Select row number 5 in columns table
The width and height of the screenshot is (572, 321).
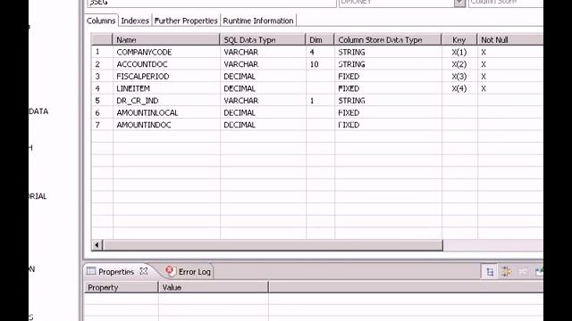pyautogui.click(x=97, y=101)
